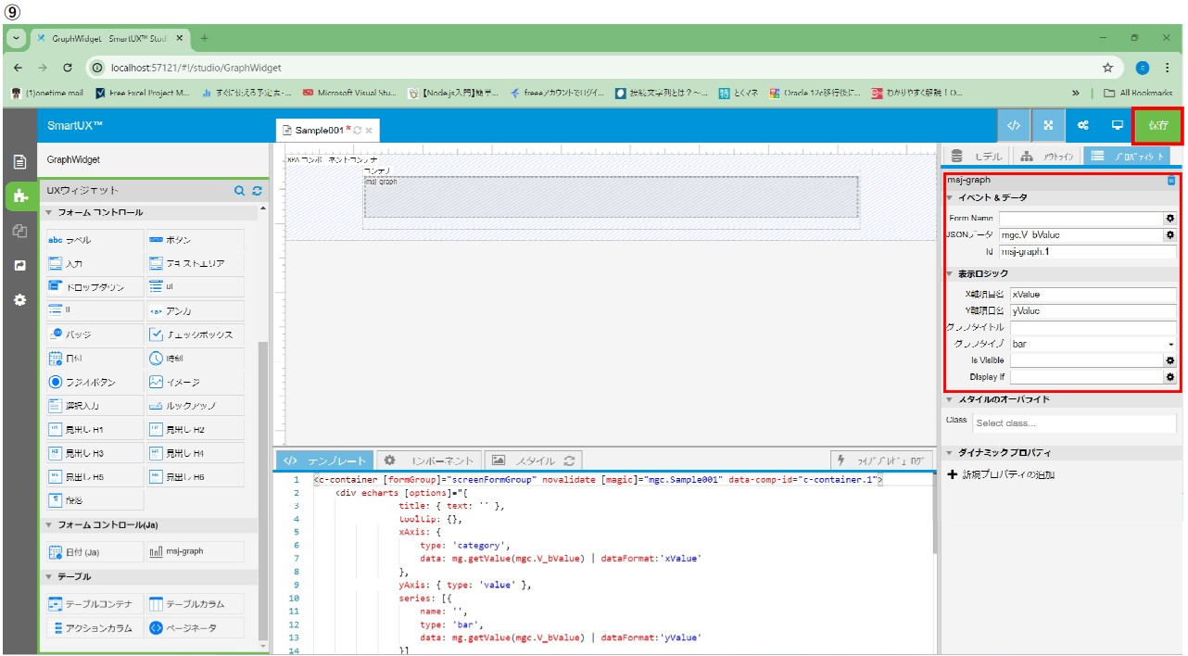The image size is (1188, 656).
Task: Click the trash icon next to msj-graph
Action: point(1171,181)
